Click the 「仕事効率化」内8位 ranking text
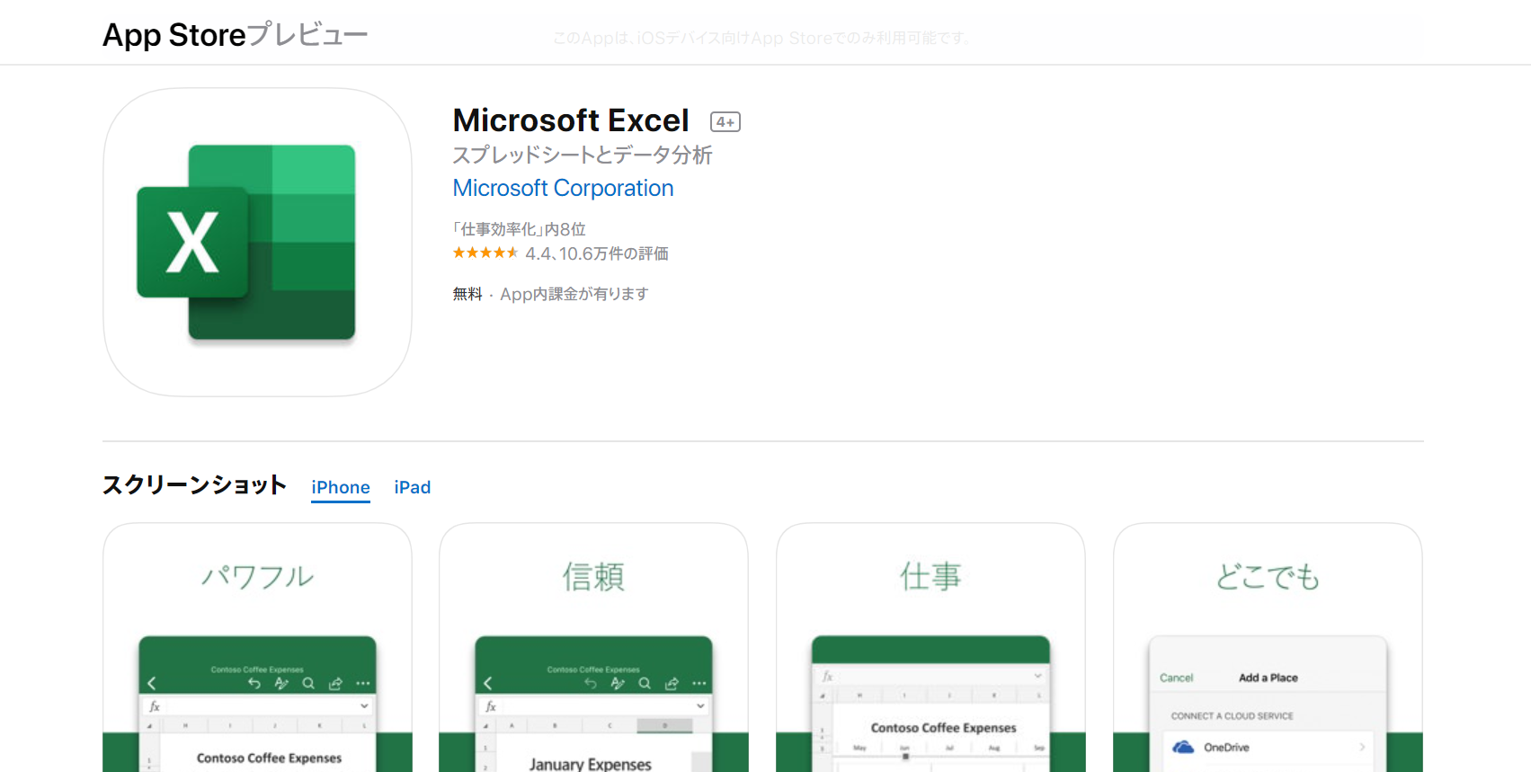Image resolution: width=1531 pixels, height=772 pixels. pyautogui.click(x=519, y=229)
